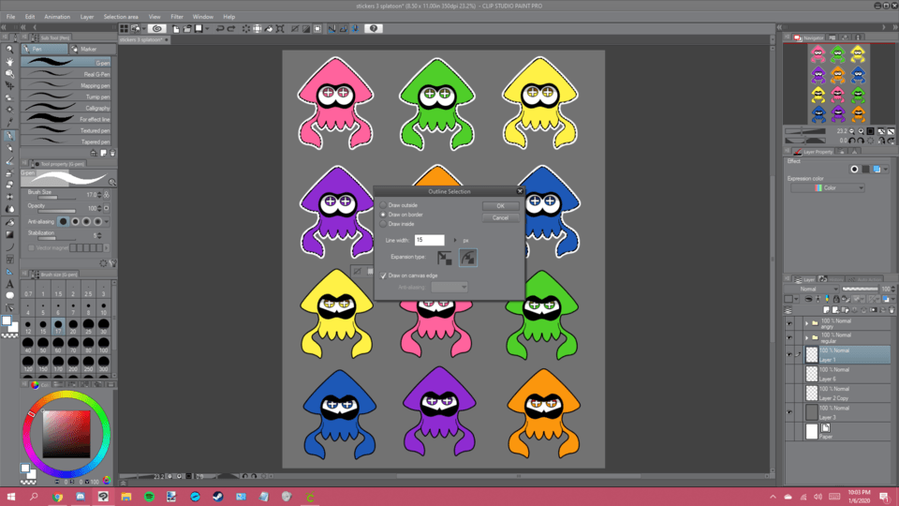Image resolution: width=899 pixels, height=506 pixels.
Task: Select Draw inside radio button
Action: coord(383,224)
